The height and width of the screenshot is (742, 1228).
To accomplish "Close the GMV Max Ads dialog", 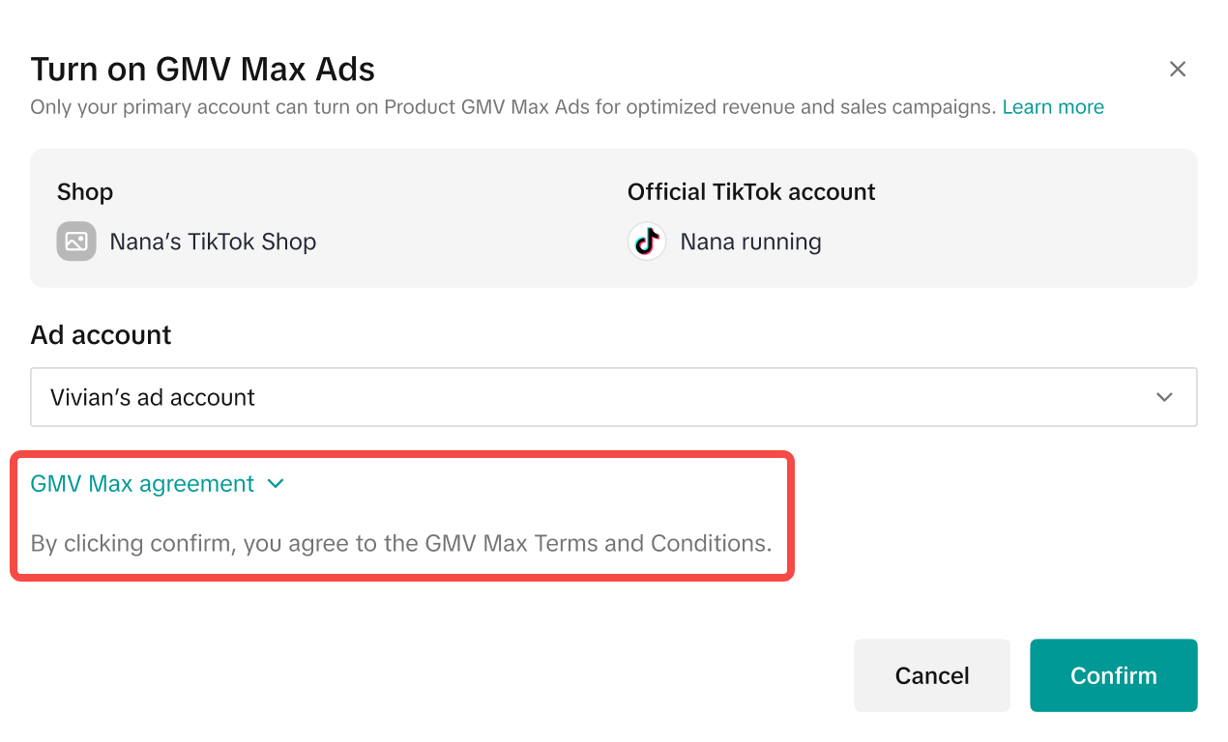I will [1177, 69].
